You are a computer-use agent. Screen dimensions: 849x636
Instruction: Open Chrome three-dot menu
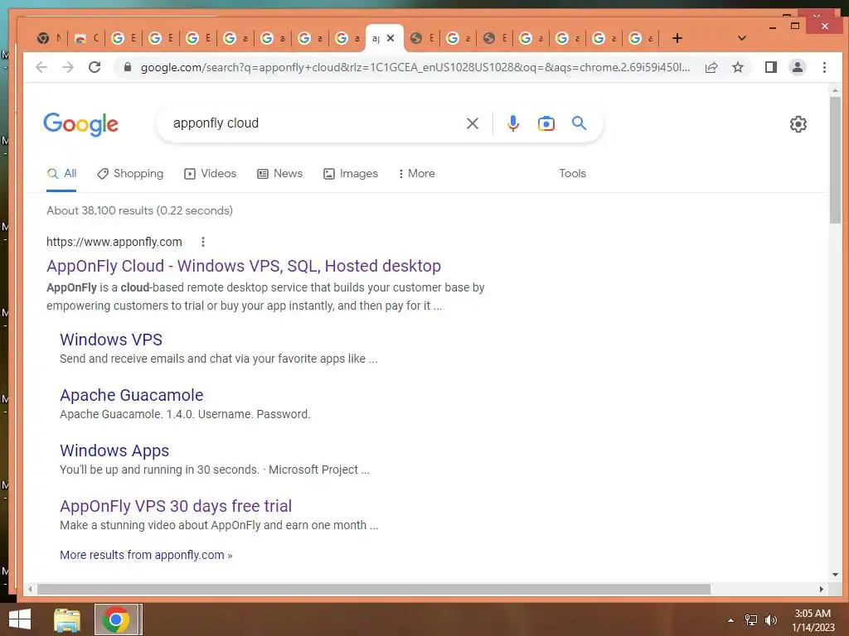[x=824, y=67]
